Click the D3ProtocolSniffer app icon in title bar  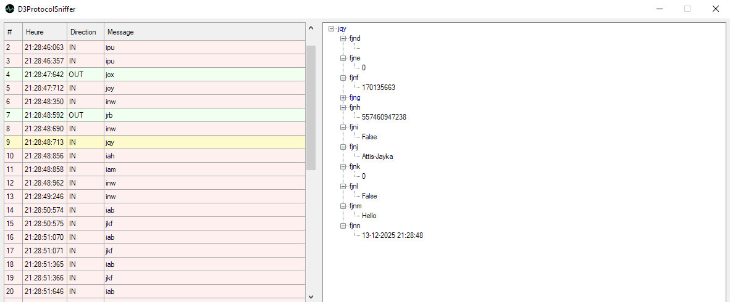[x=9, y=9]
